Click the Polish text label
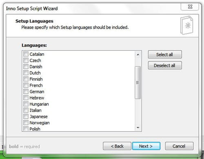Viewport: 204px width, 159px height. [x=35, y=129]
